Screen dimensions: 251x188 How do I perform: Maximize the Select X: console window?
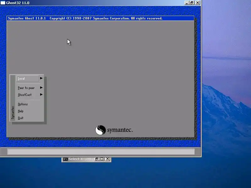pyautogui.click(x=102, y=159)
